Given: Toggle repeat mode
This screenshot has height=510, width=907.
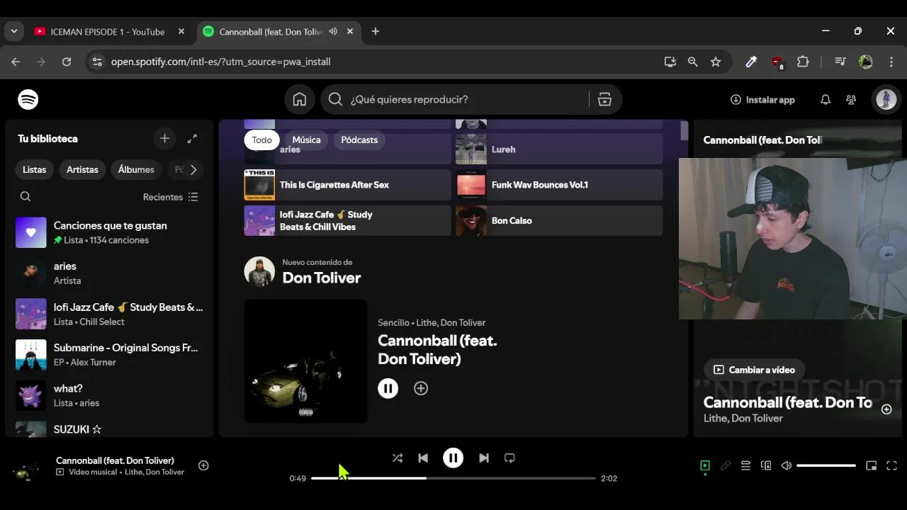Looking at the screenshot, I should (x=509, y=458).
